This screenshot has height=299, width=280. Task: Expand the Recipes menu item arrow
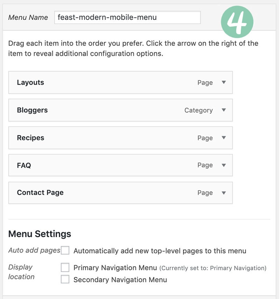(224, 138)
